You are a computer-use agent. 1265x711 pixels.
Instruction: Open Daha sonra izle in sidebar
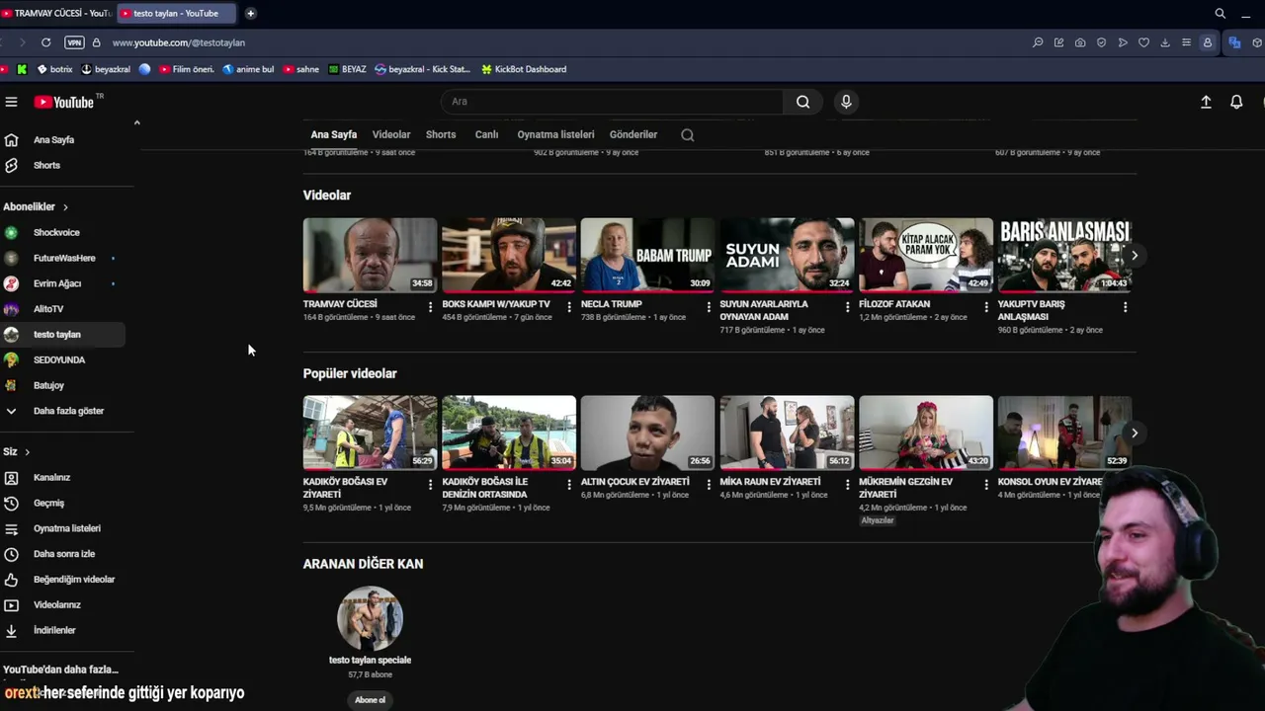(x=63, y=554)
